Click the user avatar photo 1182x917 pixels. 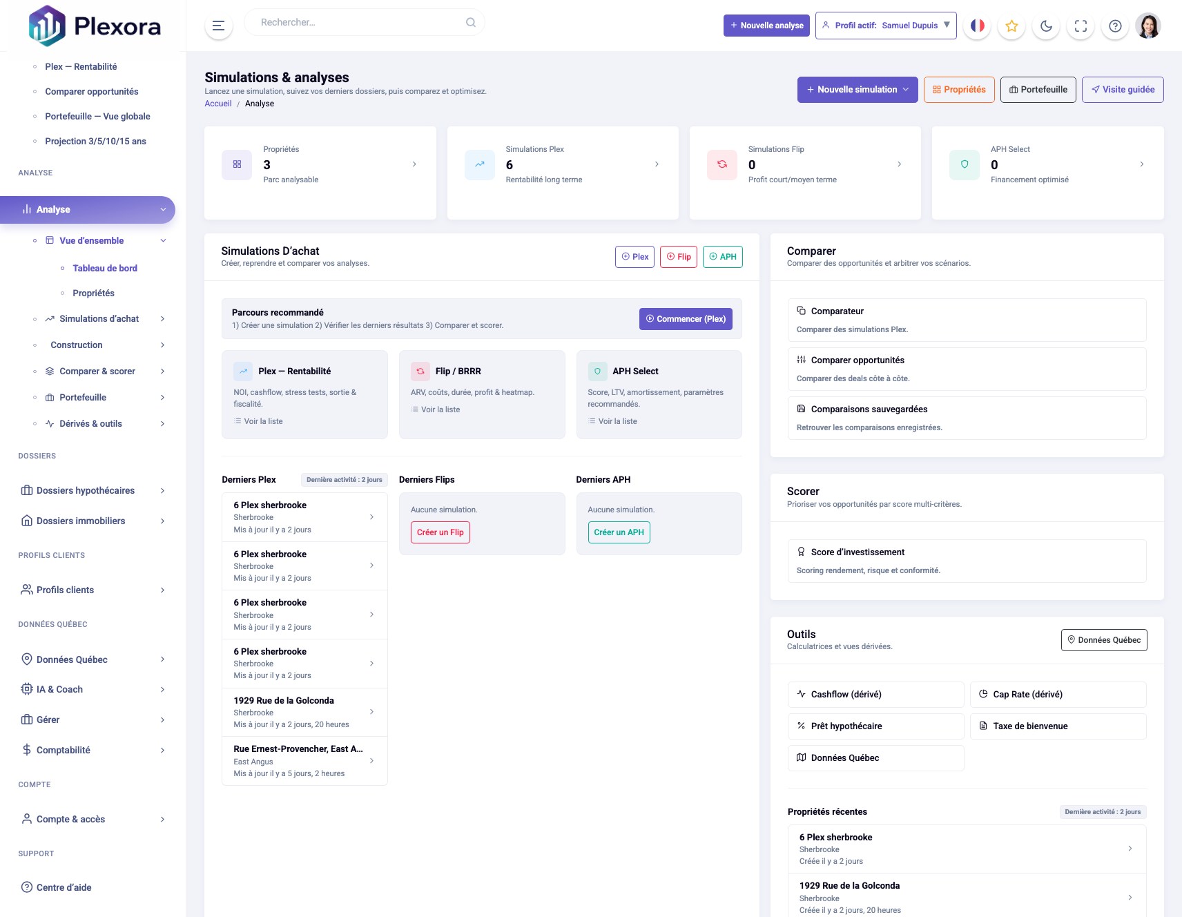[1148, 26]
